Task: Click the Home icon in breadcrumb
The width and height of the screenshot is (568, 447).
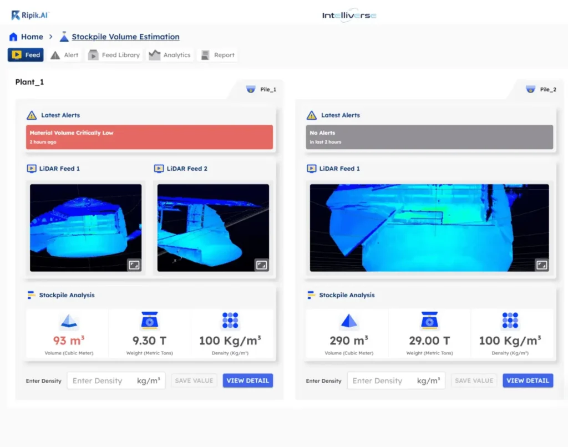Action: (13, 37)
